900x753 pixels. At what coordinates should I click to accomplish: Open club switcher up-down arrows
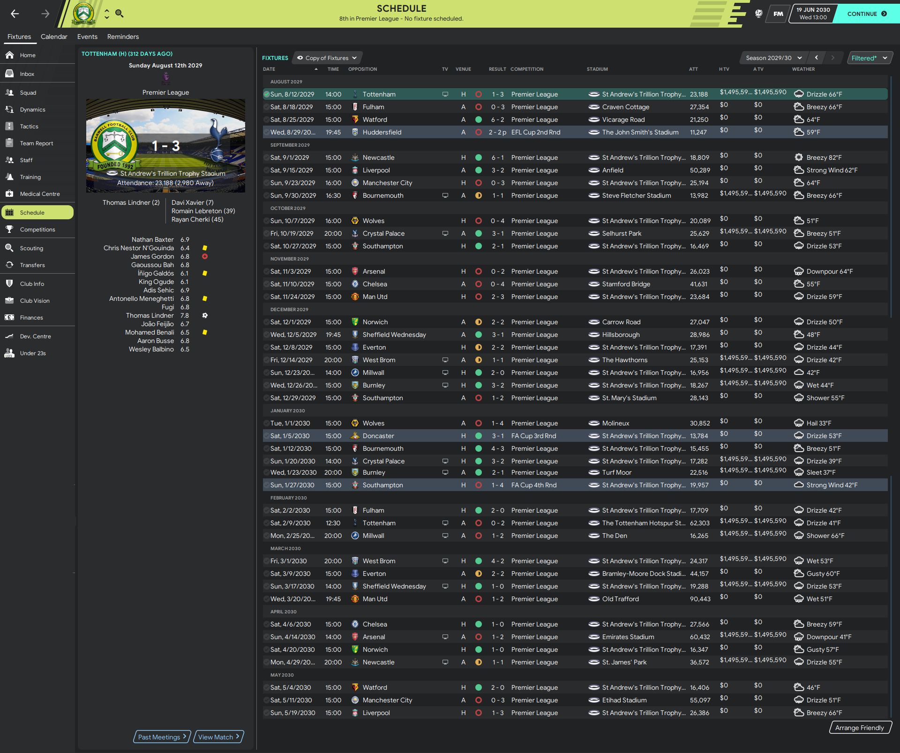point(107,14)
